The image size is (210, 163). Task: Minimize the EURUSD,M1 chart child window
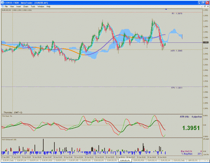[202, 6]
